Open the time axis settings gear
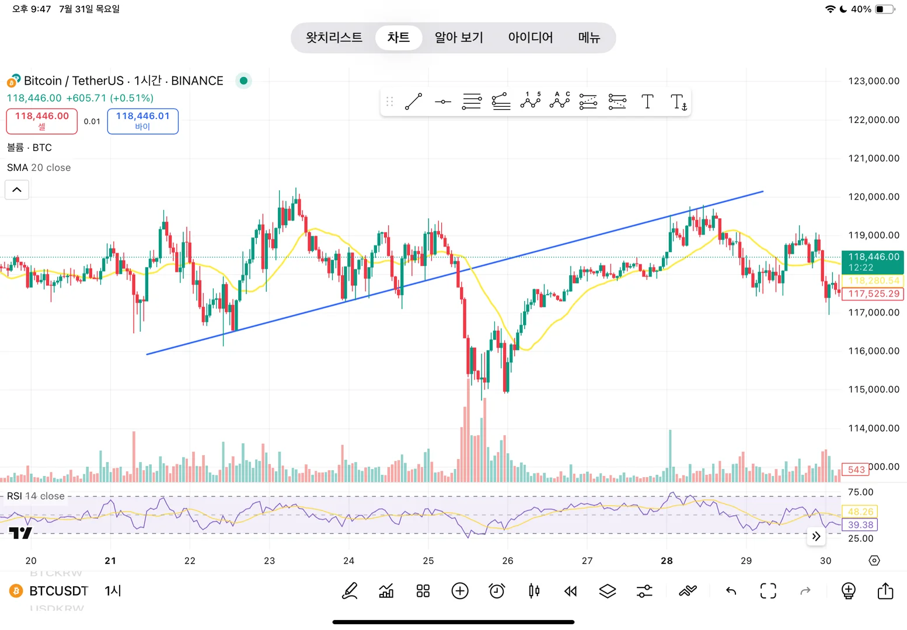 pos(874,561)
